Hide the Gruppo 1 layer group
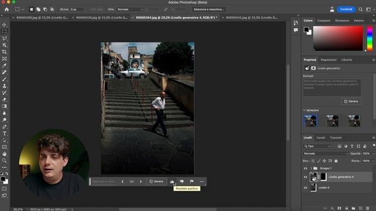Viewport: 376px width, 211px height. pos(305,168)
